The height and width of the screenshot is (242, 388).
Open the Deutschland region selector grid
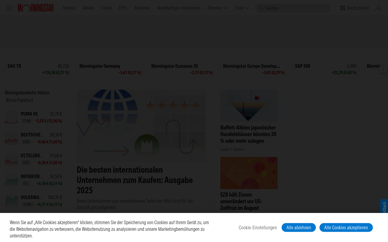coord(354,8)
